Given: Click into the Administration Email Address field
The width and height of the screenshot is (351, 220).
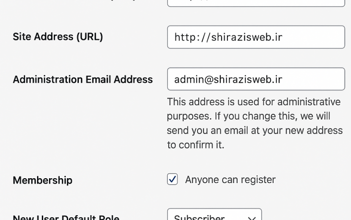Looking at the screenshot, I should coord(256,79).
